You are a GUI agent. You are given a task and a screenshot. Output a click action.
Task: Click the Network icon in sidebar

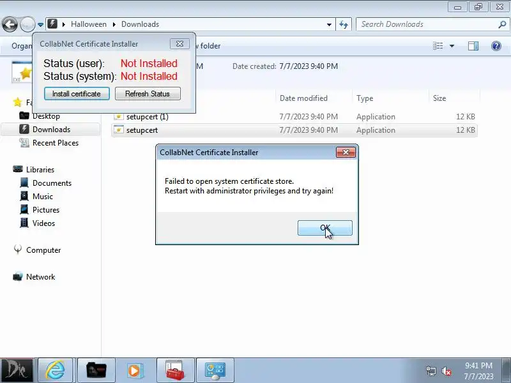[18, 276]
